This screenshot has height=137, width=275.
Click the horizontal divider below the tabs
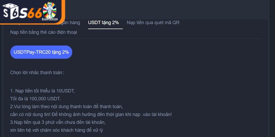pyautogui.click(x=137, y=38)
